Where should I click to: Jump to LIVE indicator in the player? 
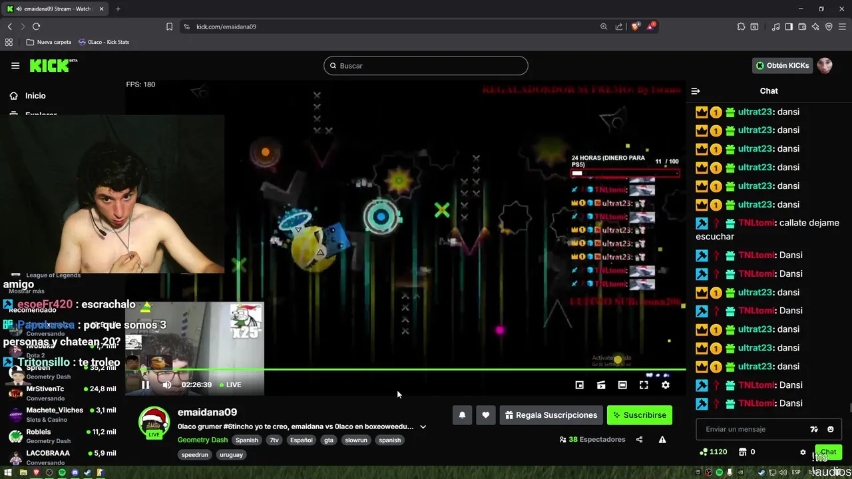230,385
